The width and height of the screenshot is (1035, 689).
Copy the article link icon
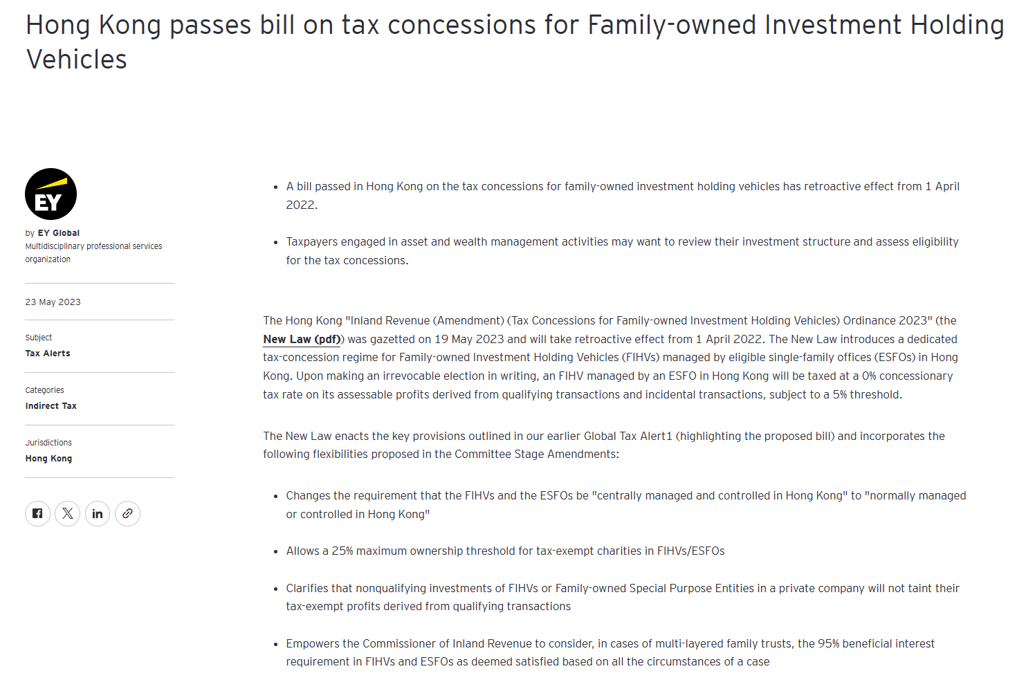[127, 513]
